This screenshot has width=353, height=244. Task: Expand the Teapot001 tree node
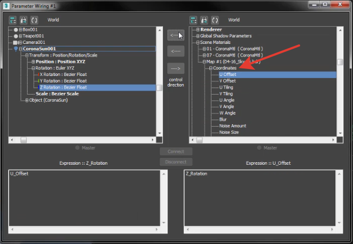[x=20, y=36]
